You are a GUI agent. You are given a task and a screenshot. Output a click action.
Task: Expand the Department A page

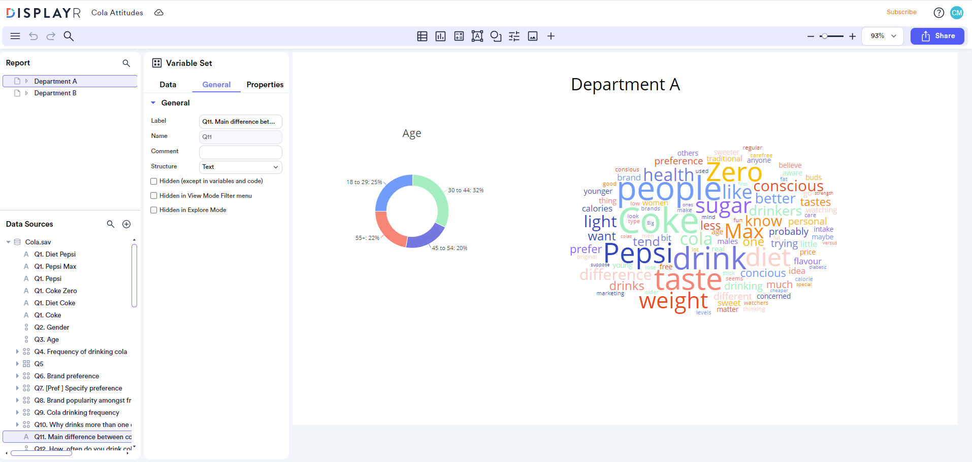tap(26, 81)
